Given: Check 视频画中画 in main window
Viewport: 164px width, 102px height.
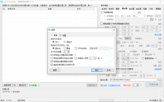Looking at the screenshot, I should tap(102, 12).
